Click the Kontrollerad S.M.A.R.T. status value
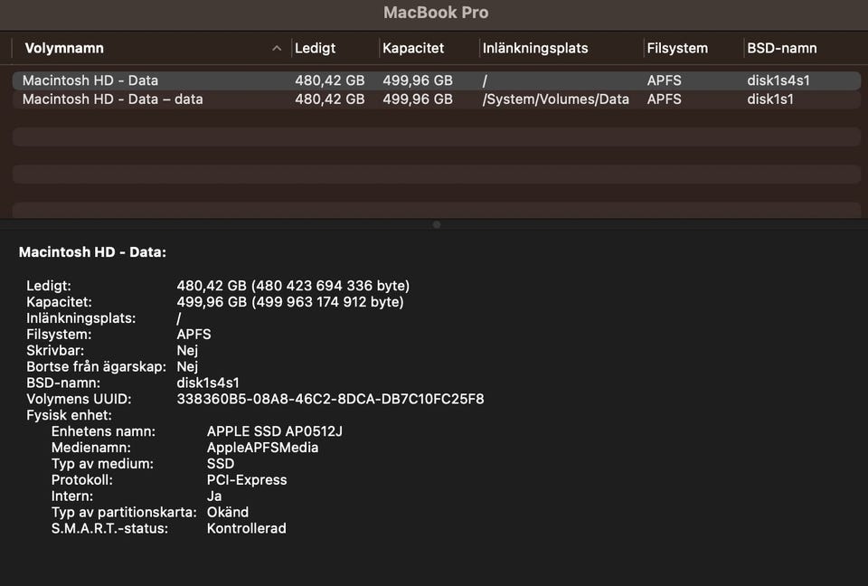 [x=246, y=528]
